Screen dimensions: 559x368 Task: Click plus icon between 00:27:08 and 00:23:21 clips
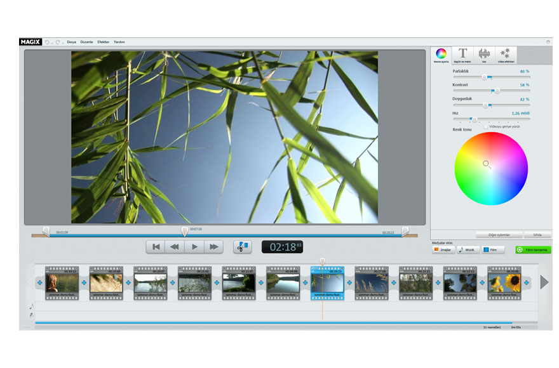394,282
